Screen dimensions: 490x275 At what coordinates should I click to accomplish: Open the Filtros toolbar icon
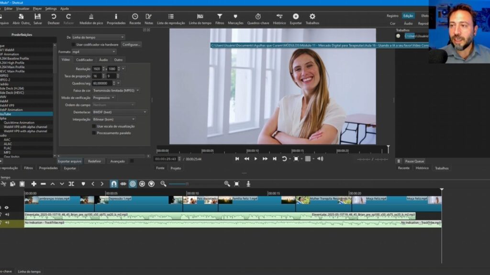click(x=220, y=17)
